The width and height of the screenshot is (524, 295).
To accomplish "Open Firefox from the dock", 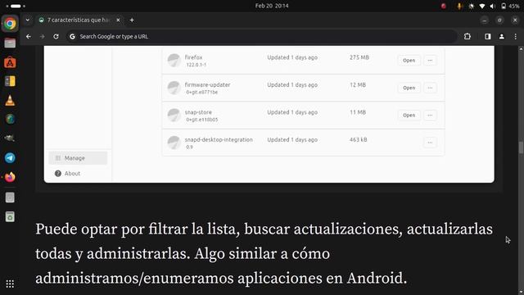I will point(10,177).
